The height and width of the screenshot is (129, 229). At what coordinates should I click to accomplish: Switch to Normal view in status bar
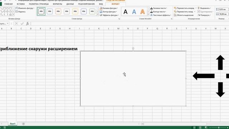(x=194, y=128)
